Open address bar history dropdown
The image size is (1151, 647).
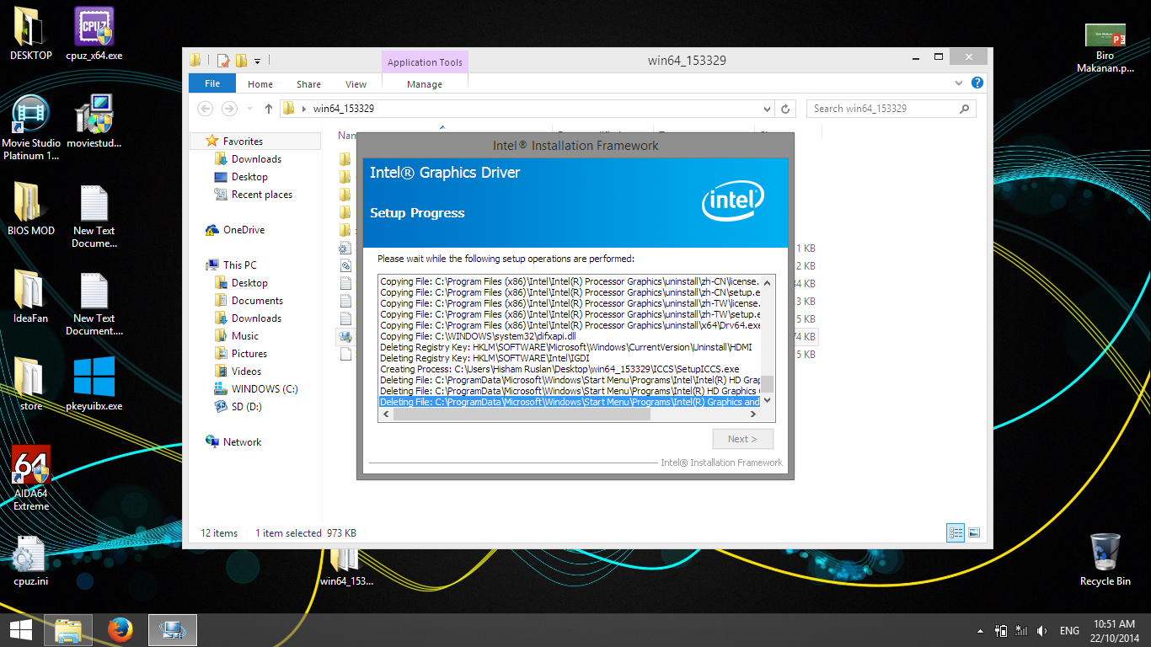[767, 109]
